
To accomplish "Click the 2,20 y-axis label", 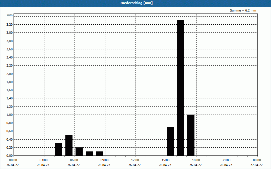I will coord(9,66).
